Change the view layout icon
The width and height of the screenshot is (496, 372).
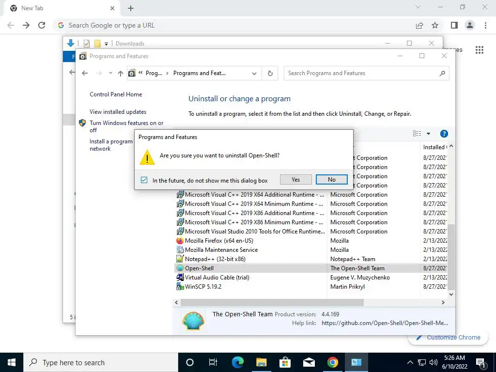coord(417,134)
